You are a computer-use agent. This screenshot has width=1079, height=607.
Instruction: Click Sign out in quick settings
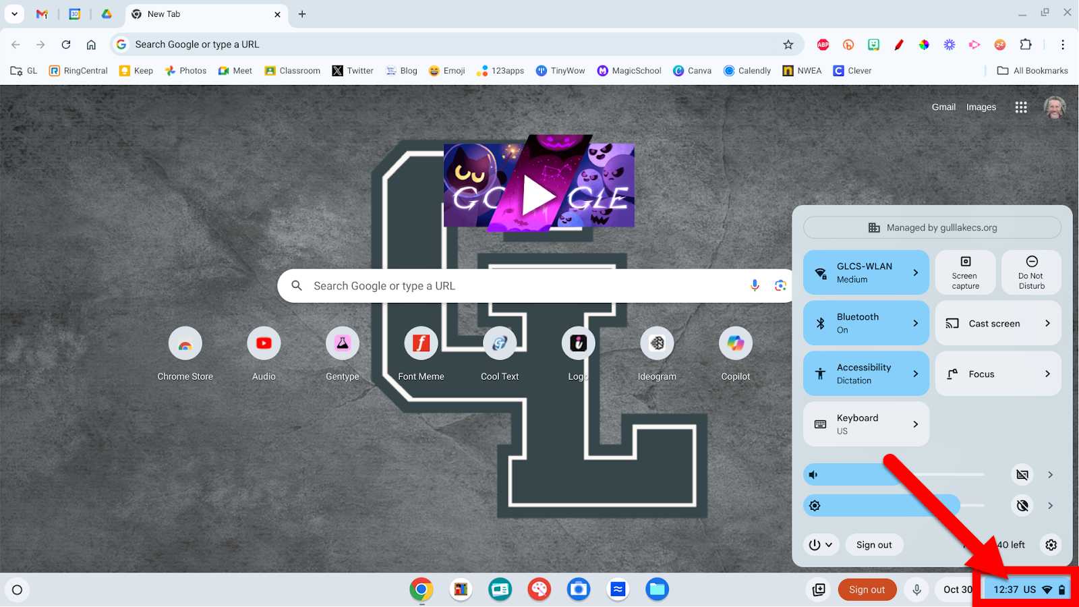pos(874,545)
